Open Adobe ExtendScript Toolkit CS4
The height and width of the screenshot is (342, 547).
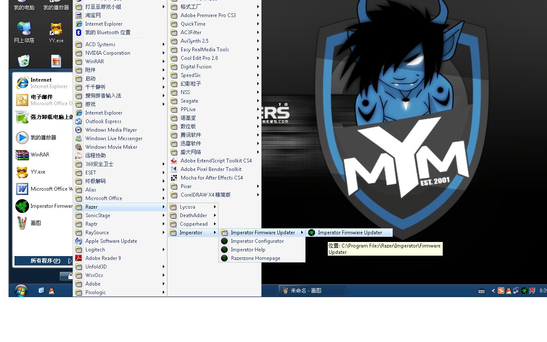(215, 161)
